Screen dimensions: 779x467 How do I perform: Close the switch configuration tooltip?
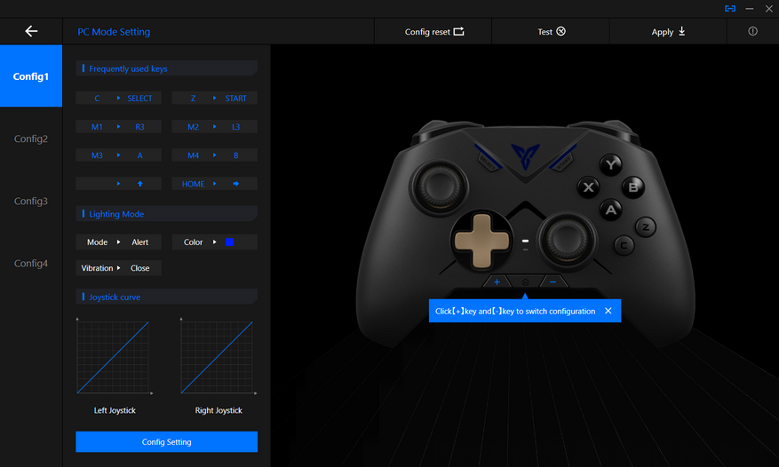[x=608, y=311]
